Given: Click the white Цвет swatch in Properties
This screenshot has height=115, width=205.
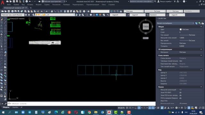Looking at the screenshot, I should coord(181,29).
